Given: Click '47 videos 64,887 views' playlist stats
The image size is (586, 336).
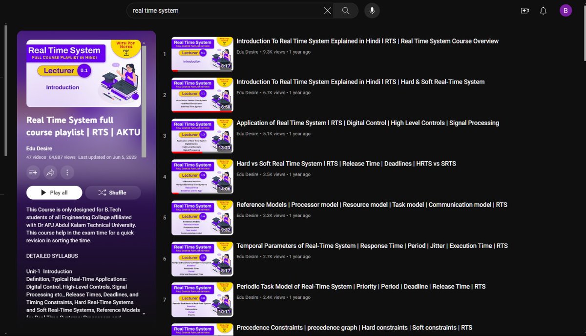Looking at the screenshot, I should coord(51,157).
